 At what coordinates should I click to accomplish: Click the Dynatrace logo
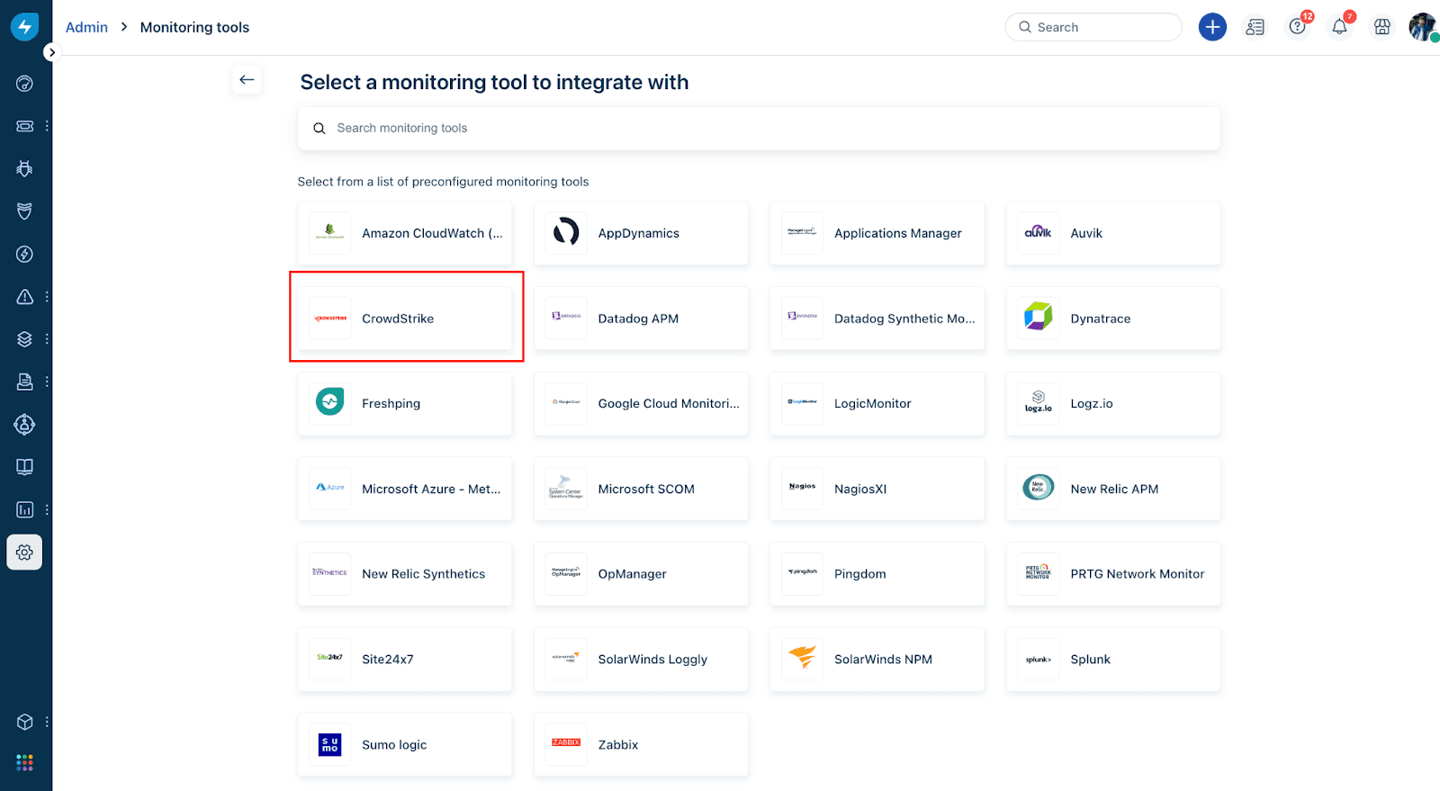coord(1039,319)
